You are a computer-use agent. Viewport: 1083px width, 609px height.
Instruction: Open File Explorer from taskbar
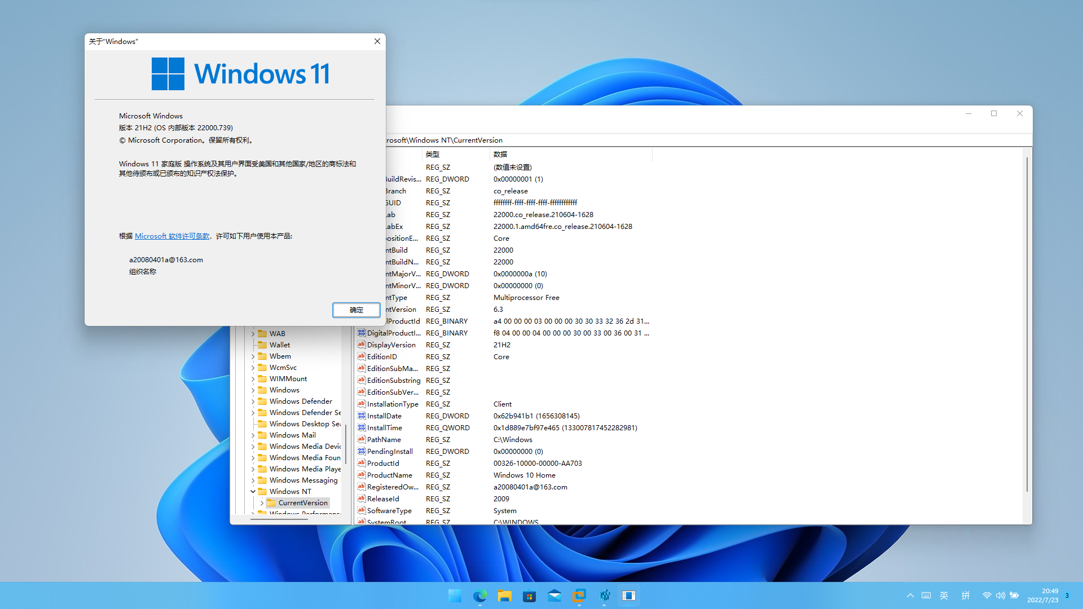[505, 595]
